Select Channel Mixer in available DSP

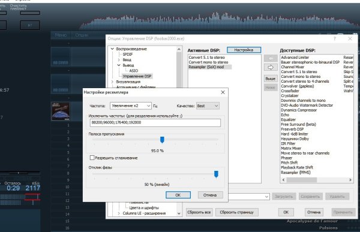293,67
